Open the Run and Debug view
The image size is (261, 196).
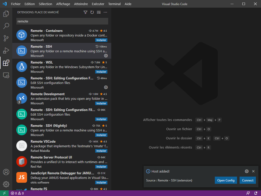coord(6,51)
